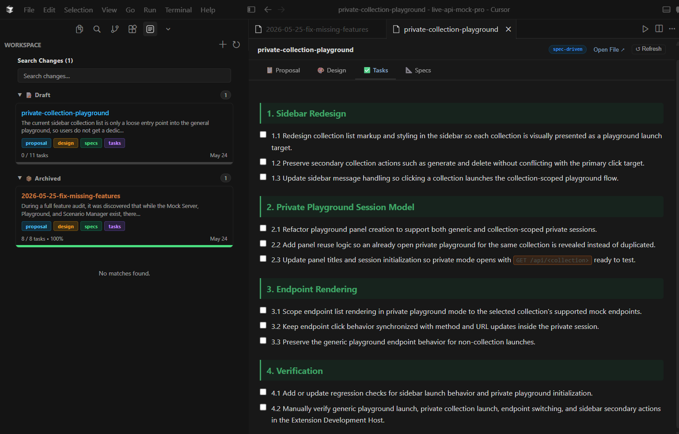Check task 2.1 Refactor playground panel creation
Screen dimensions: 679x434
[x=263, y=228]
